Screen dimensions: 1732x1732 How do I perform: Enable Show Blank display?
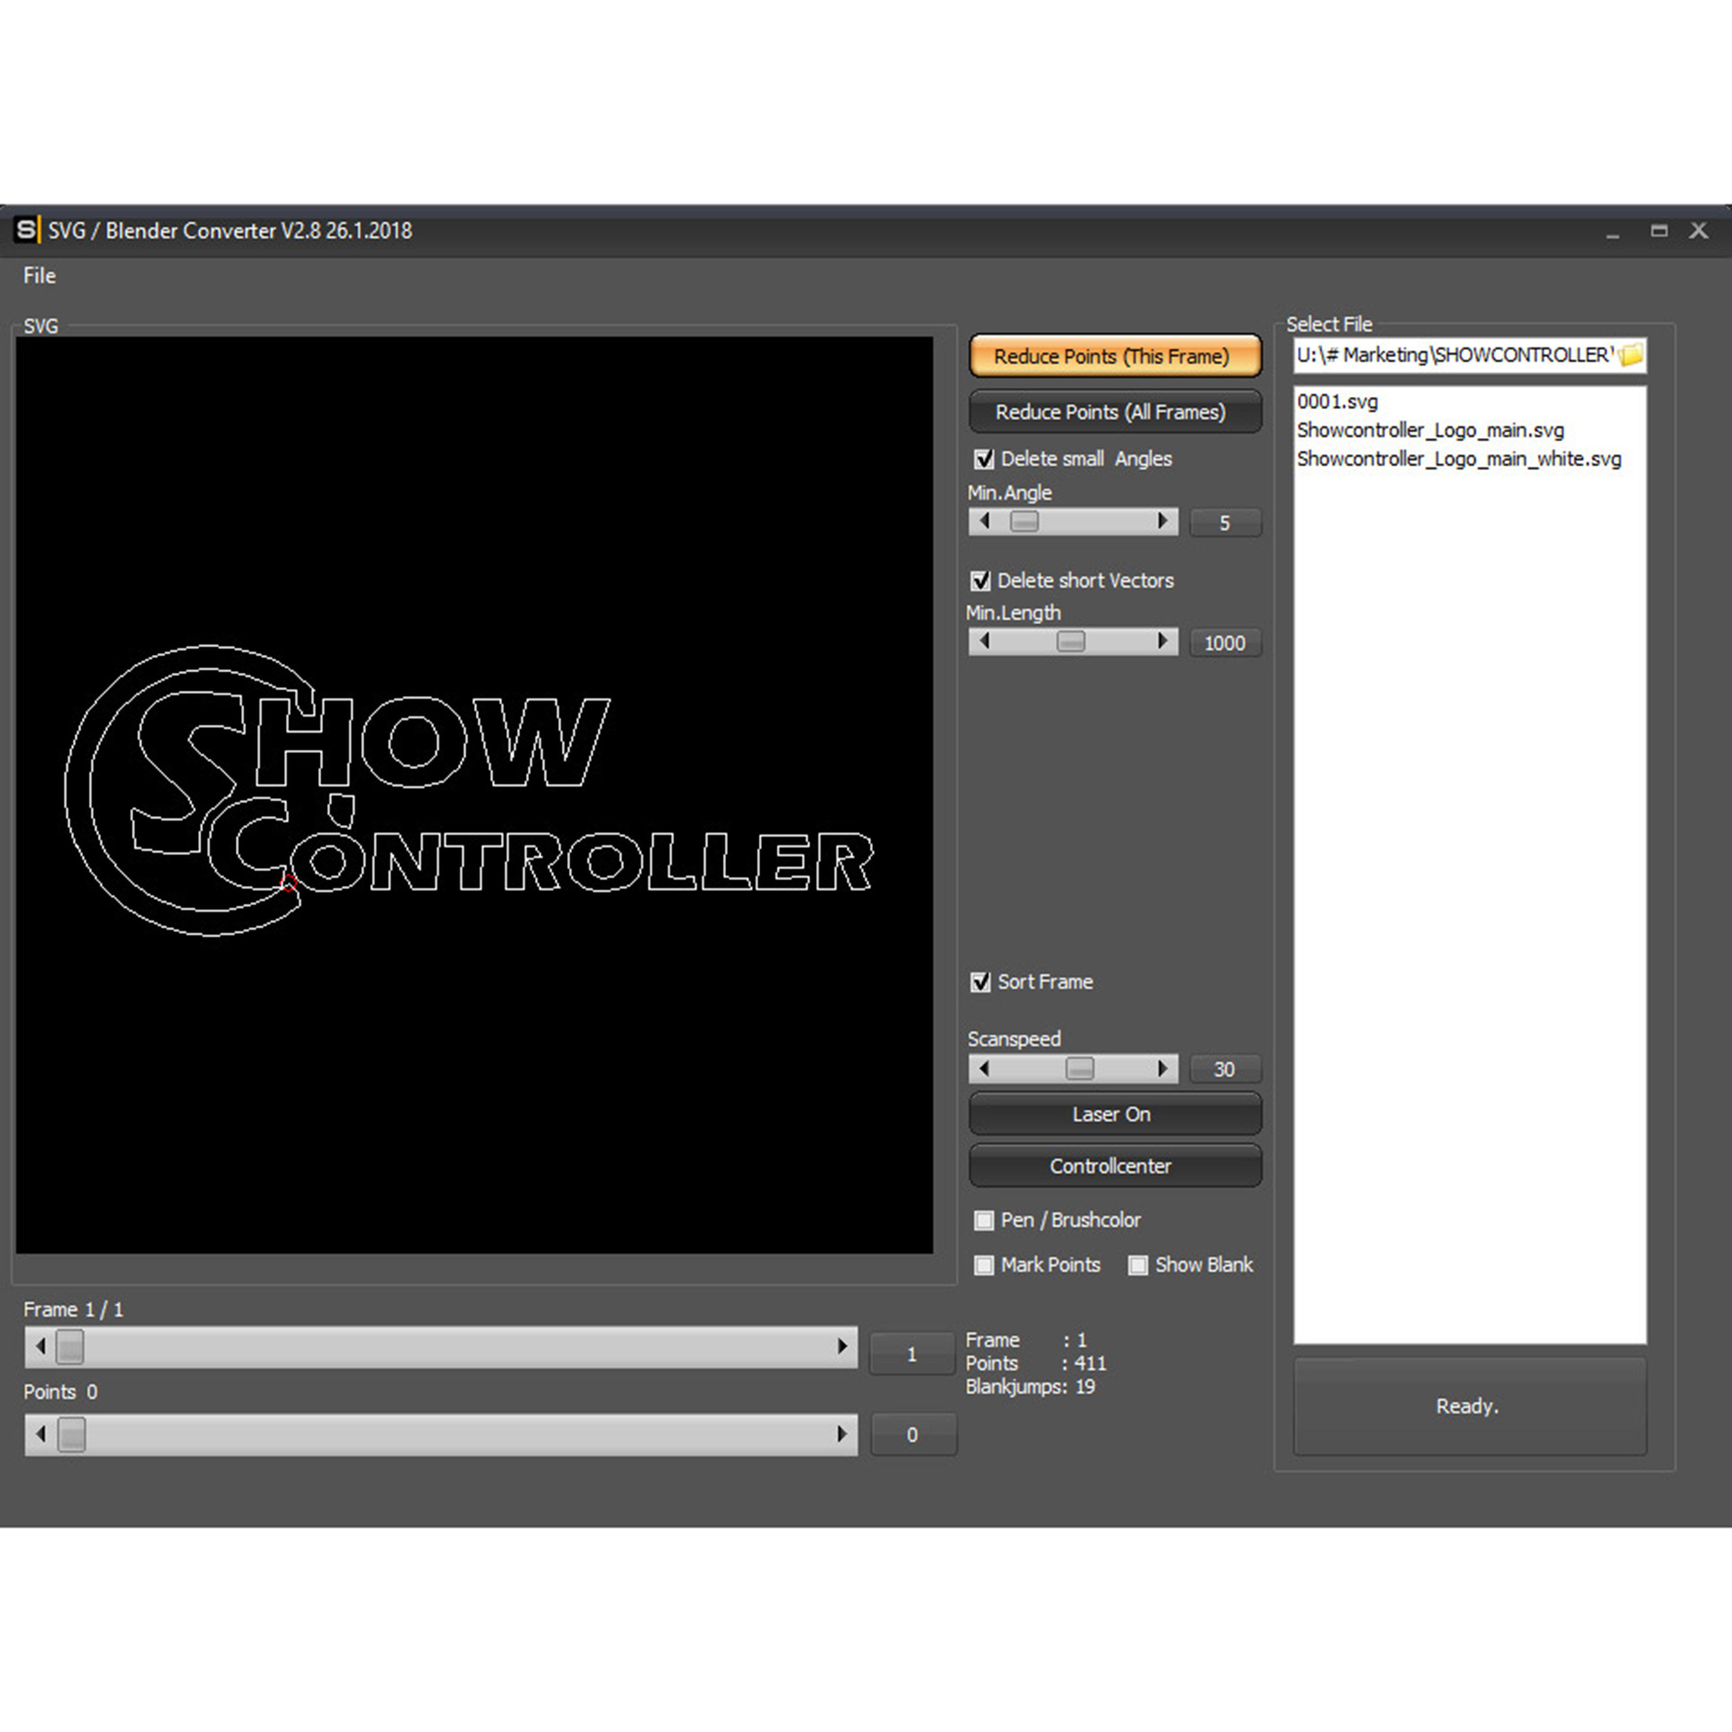pos(1139,1265)
